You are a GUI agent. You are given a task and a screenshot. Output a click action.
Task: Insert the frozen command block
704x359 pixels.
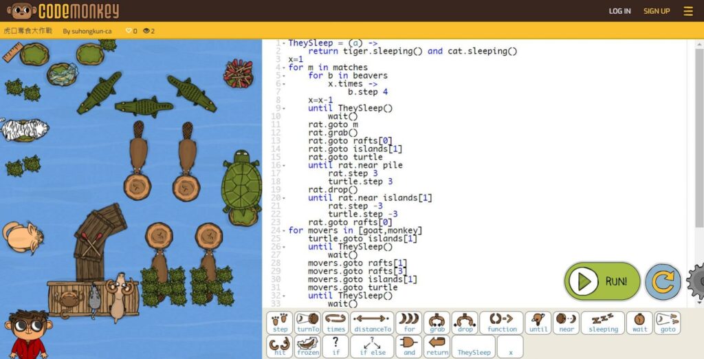coord(307,346)
